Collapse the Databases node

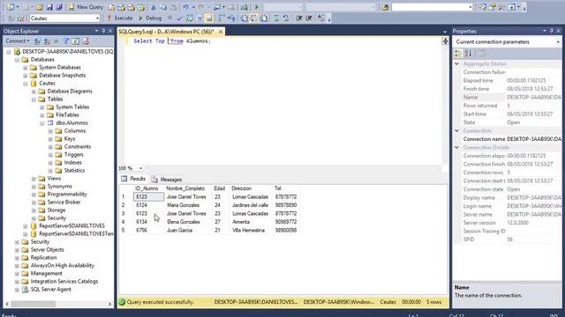[x=17, y=60]
